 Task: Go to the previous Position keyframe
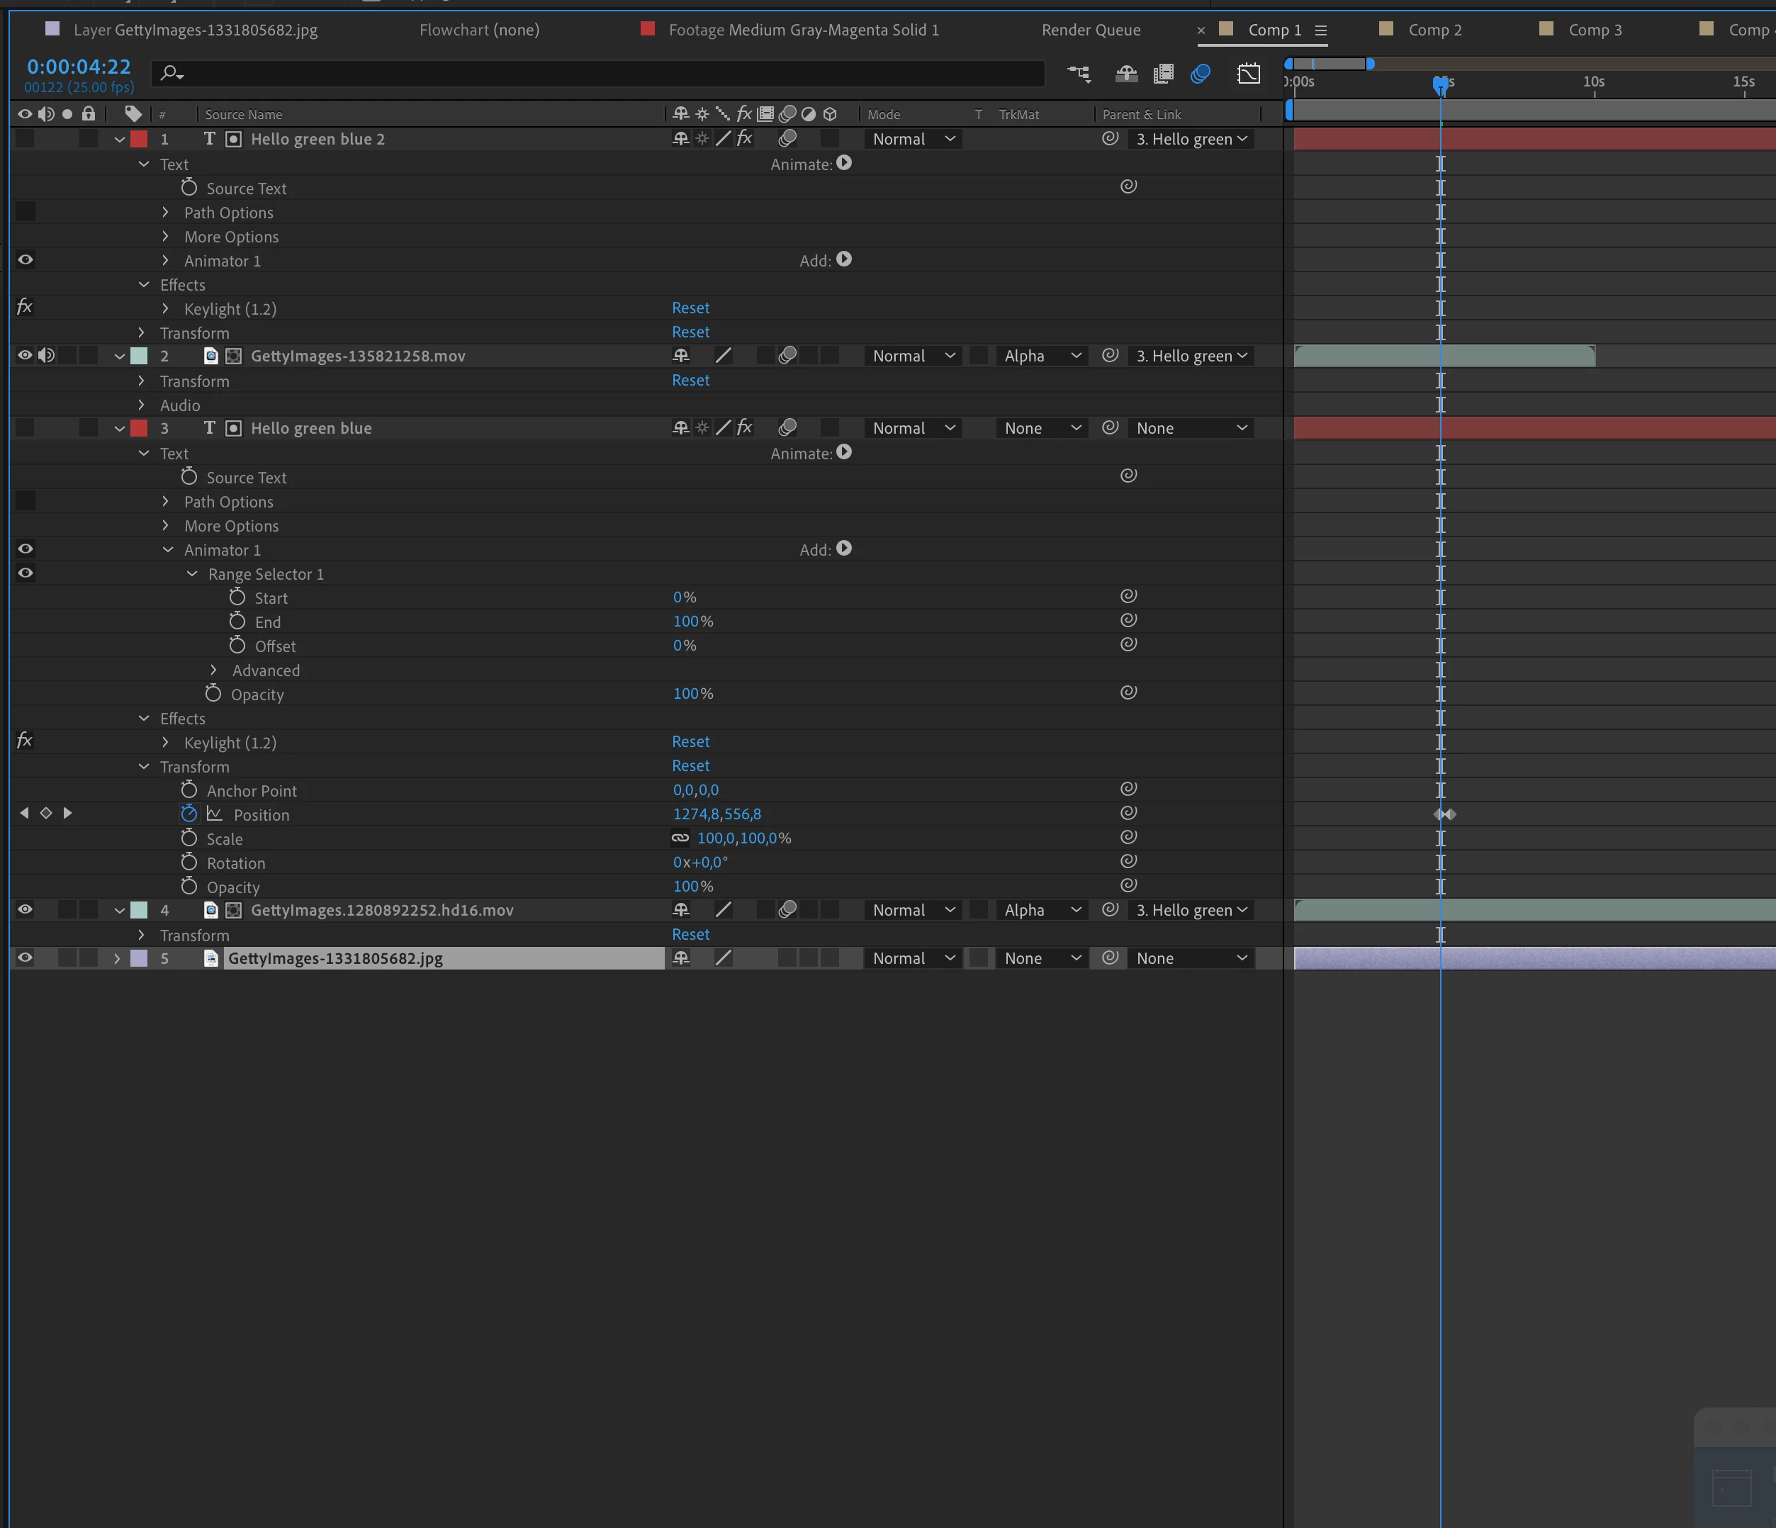pyautogui.click(x=24, y=812)
